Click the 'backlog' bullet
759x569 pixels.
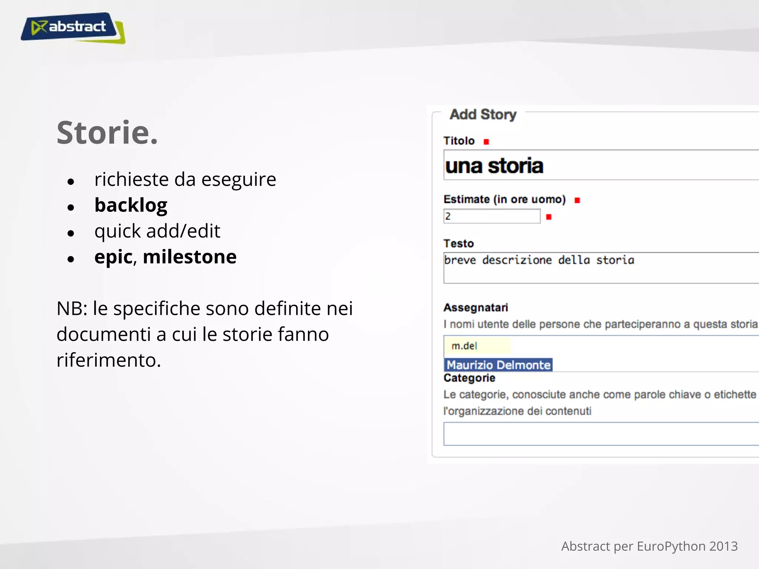click(130, 205)
